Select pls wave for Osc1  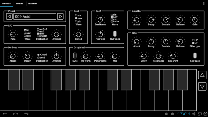coord(78,21)
